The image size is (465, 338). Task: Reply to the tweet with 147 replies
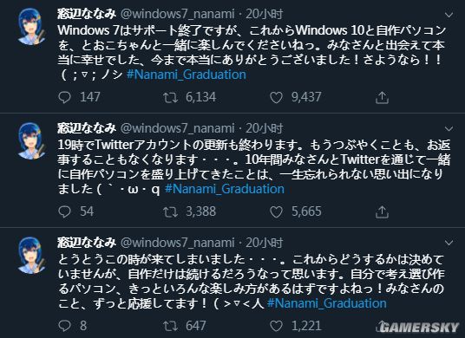pyautogui.click(x=64, y=97)
